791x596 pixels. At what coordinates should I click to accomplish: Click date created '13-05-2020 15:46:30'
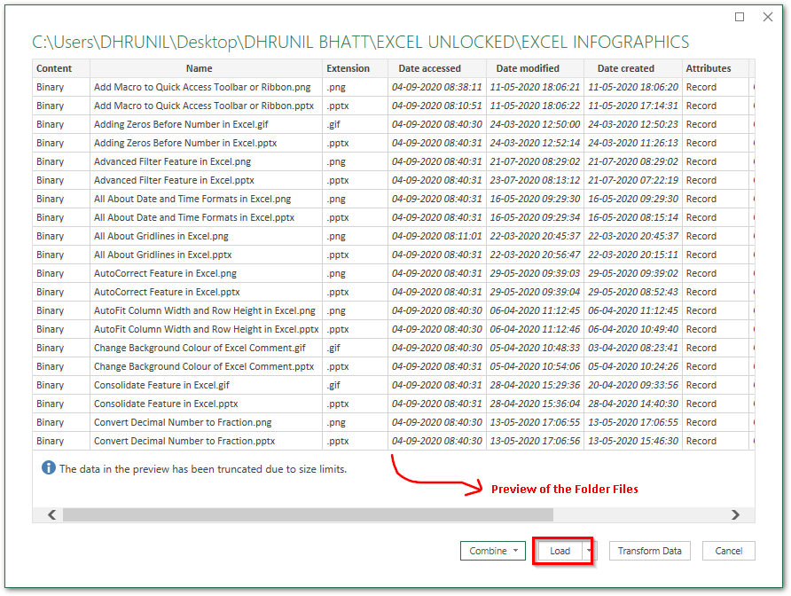(x=633, y=441)
